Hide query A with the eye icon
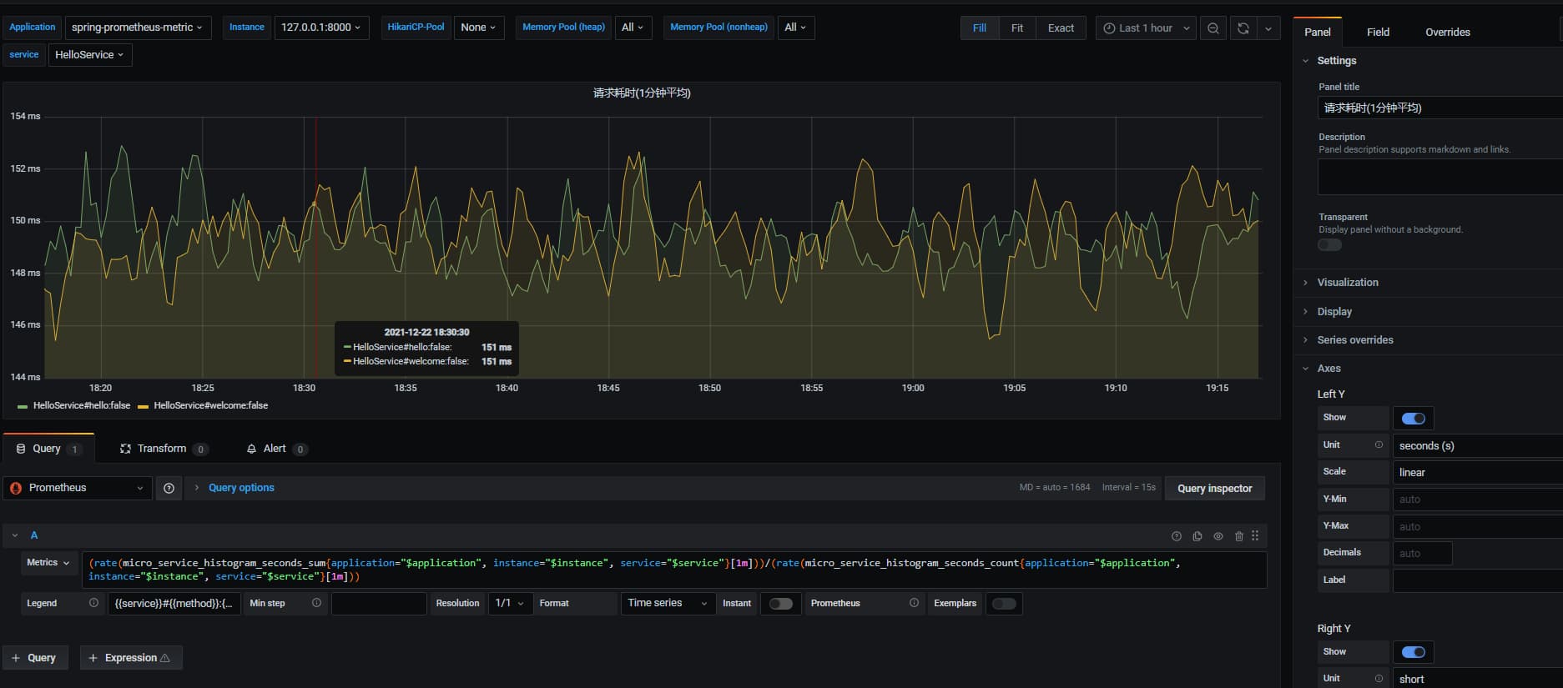Image resolution: width=1563 pixels, height=688 pixels. (1218, 536)
